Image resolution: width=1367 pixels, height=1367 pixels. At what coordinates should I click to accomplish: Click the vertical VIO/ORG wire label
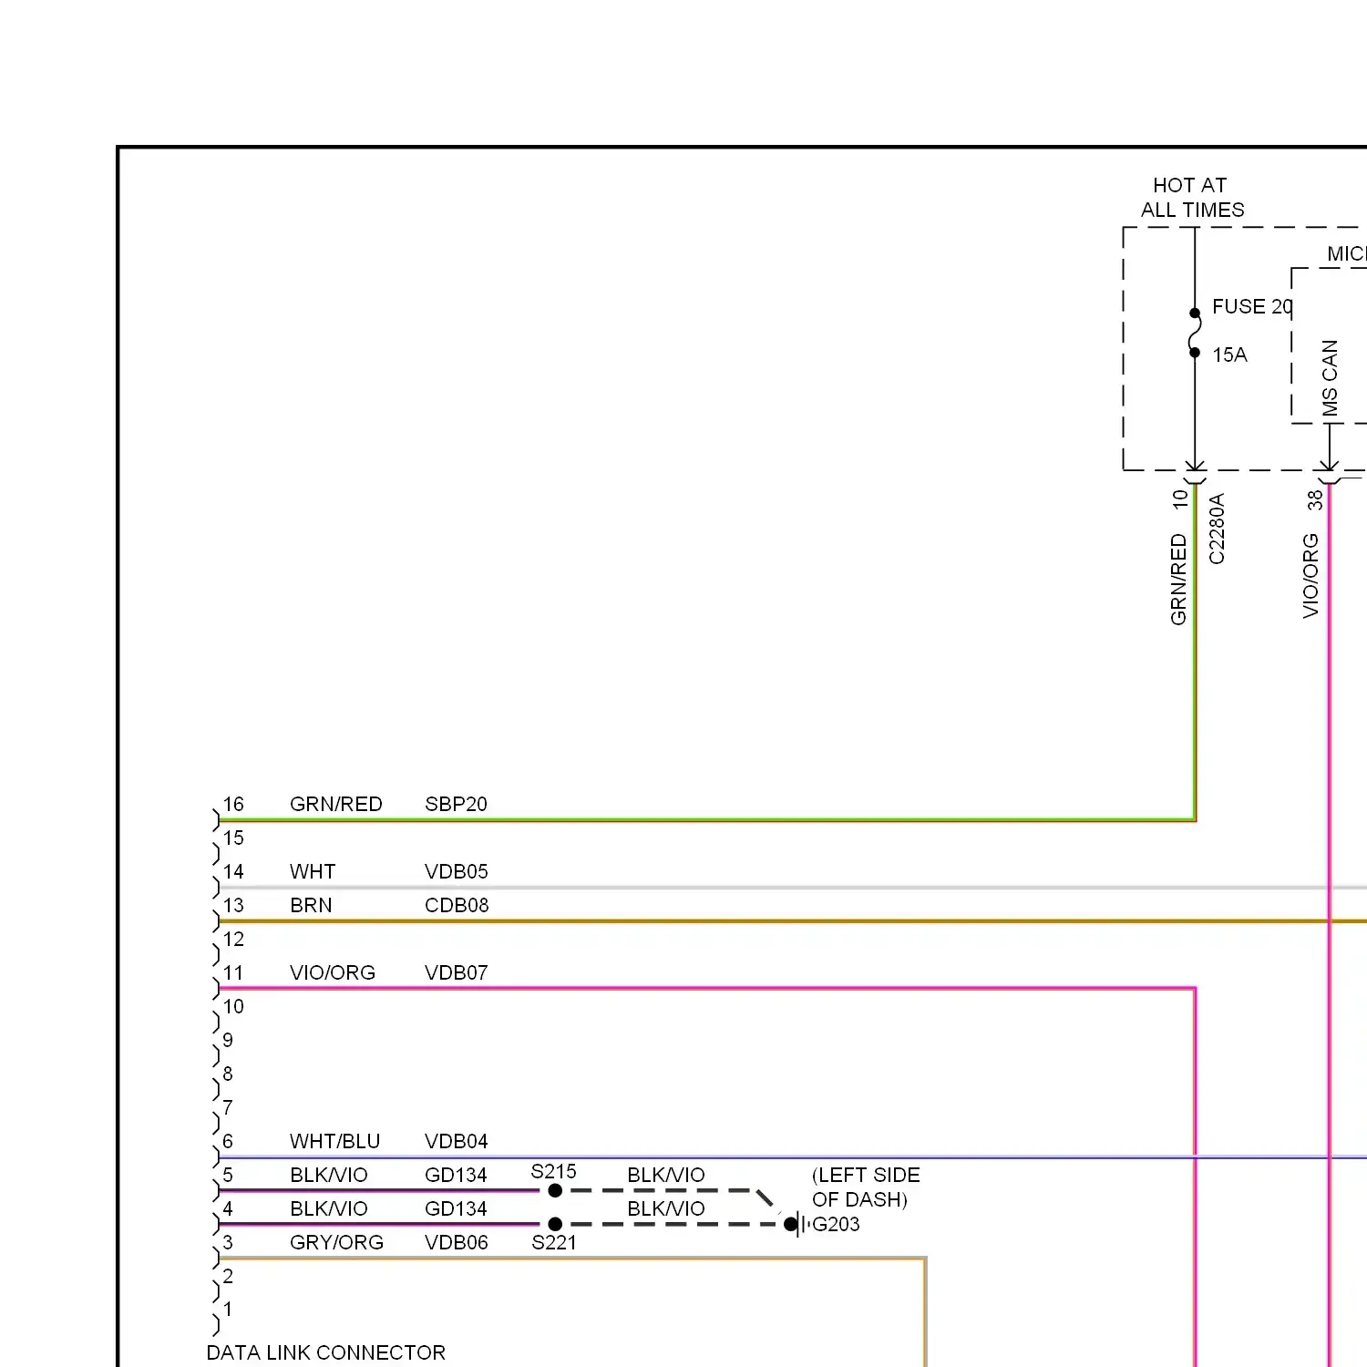[1310, 576]
